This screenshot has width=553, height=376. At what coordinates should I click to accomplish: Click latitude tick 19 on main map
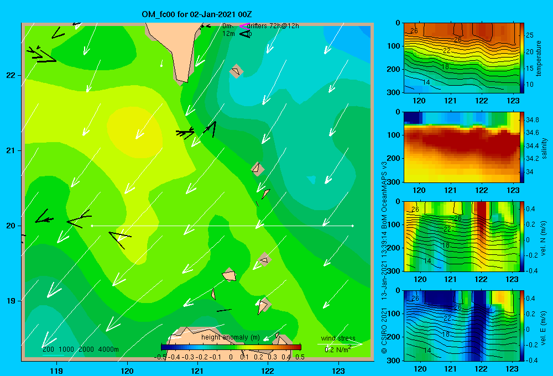tap(11, 301)
